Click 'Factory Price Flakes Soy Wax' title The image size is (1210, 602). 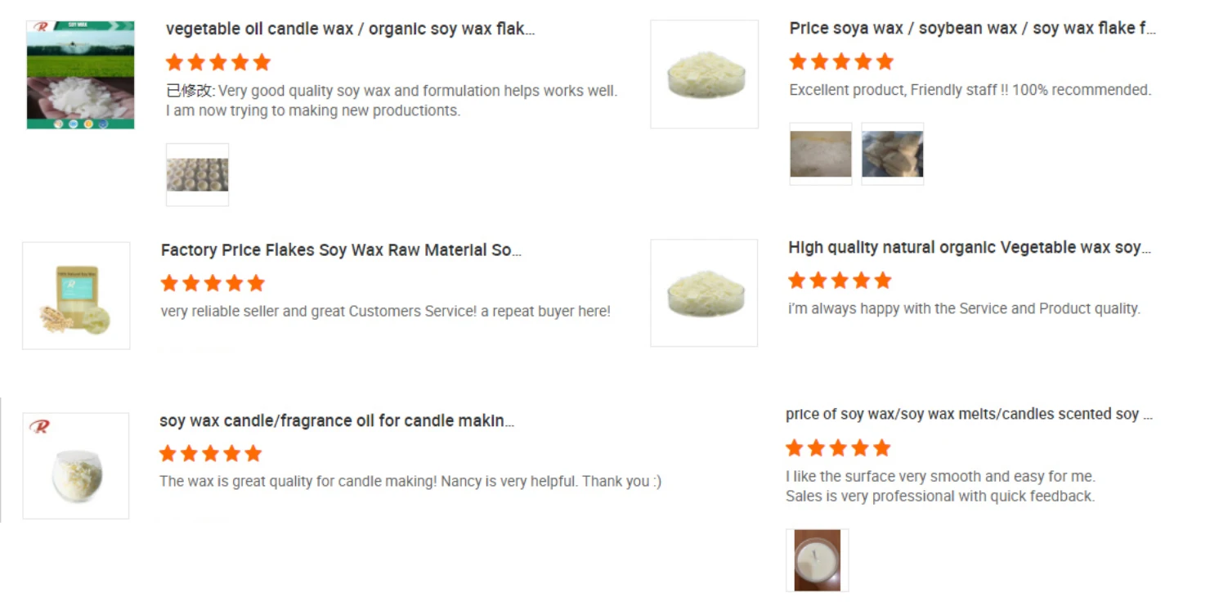(341, 250)
